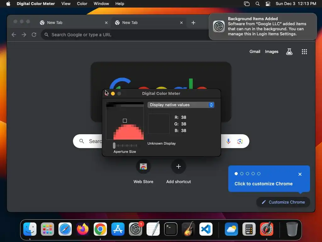
Task: Open the Trash in the Dock
Action: (292, 229)
